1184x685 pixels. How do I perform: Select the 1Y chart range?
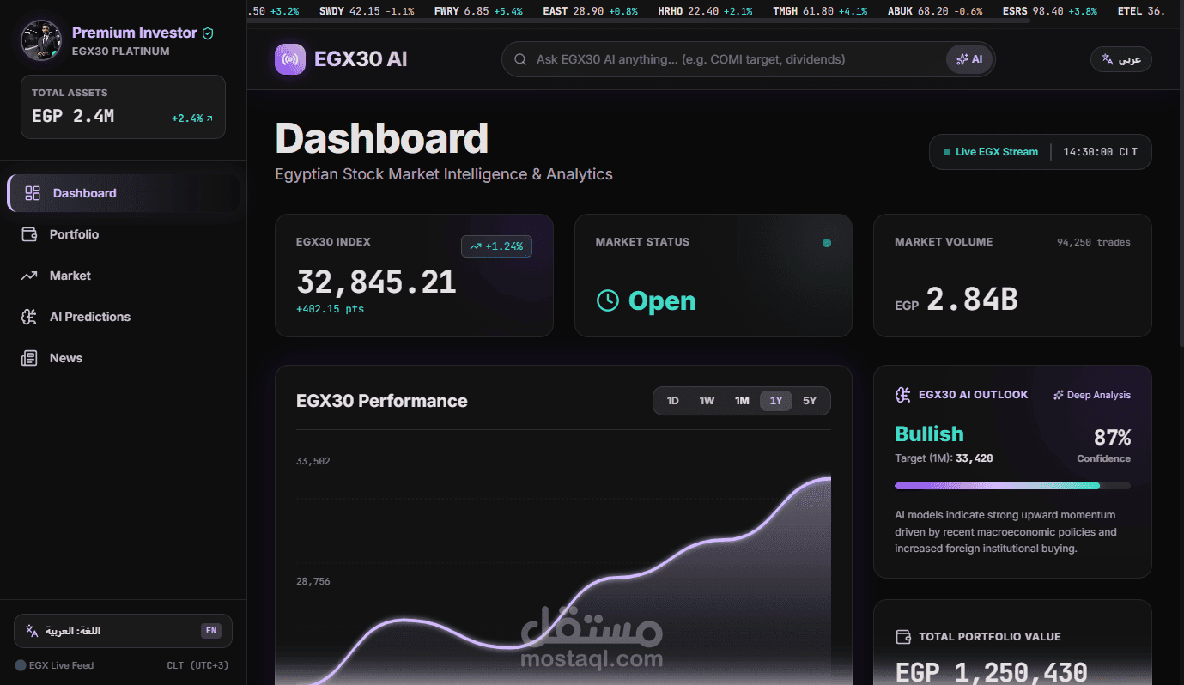pos(776,401)
